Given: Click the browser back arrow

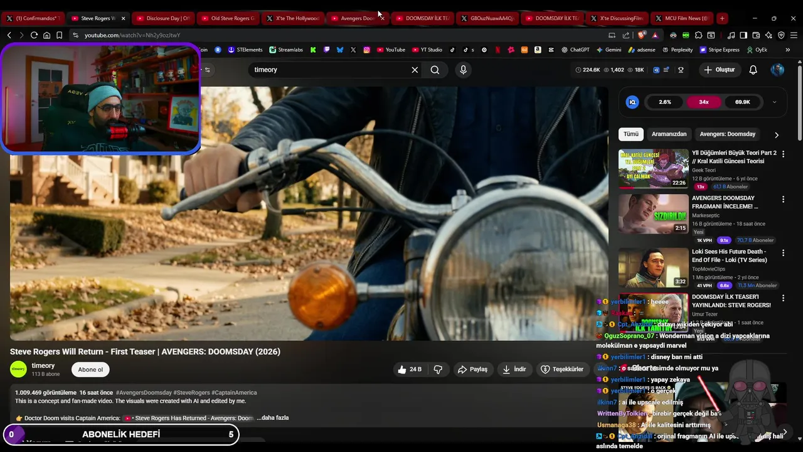Looking at the screenshot, I should tap(9, 35).
